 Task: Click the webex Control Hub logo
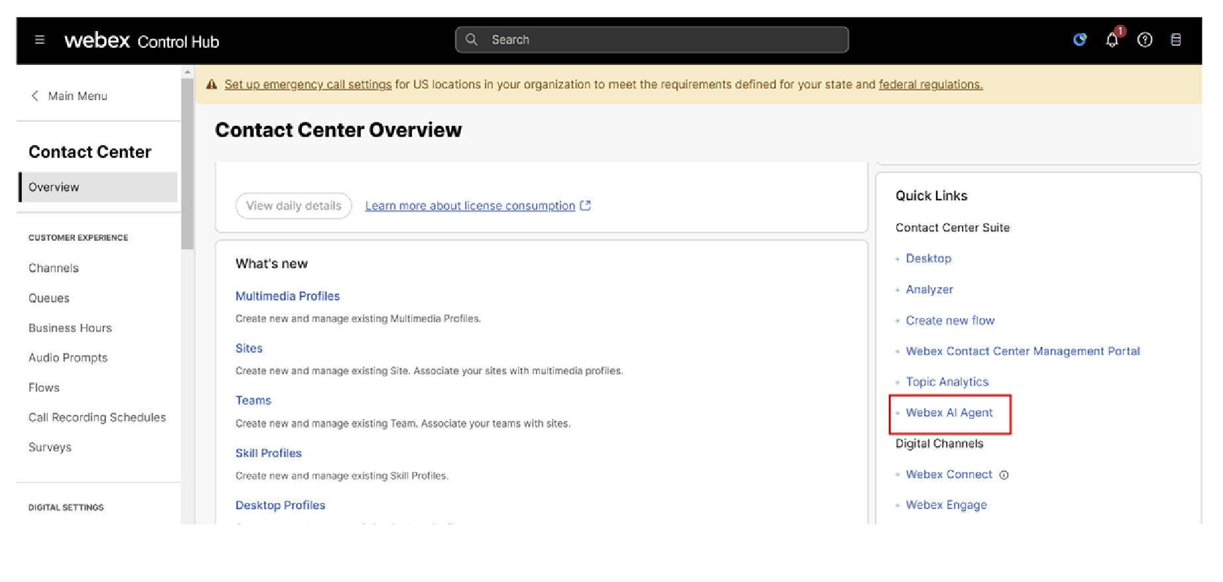point(142,40)
